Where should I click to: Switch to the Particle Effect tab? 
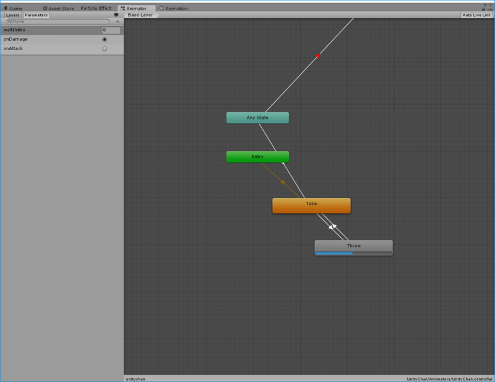[96, 8]
